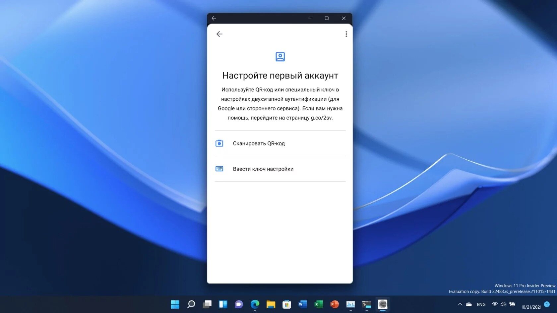Viewport: 557px width, 313px height.
Task: Open Teams Chat from the taskbar
Action: click(239, 304)
